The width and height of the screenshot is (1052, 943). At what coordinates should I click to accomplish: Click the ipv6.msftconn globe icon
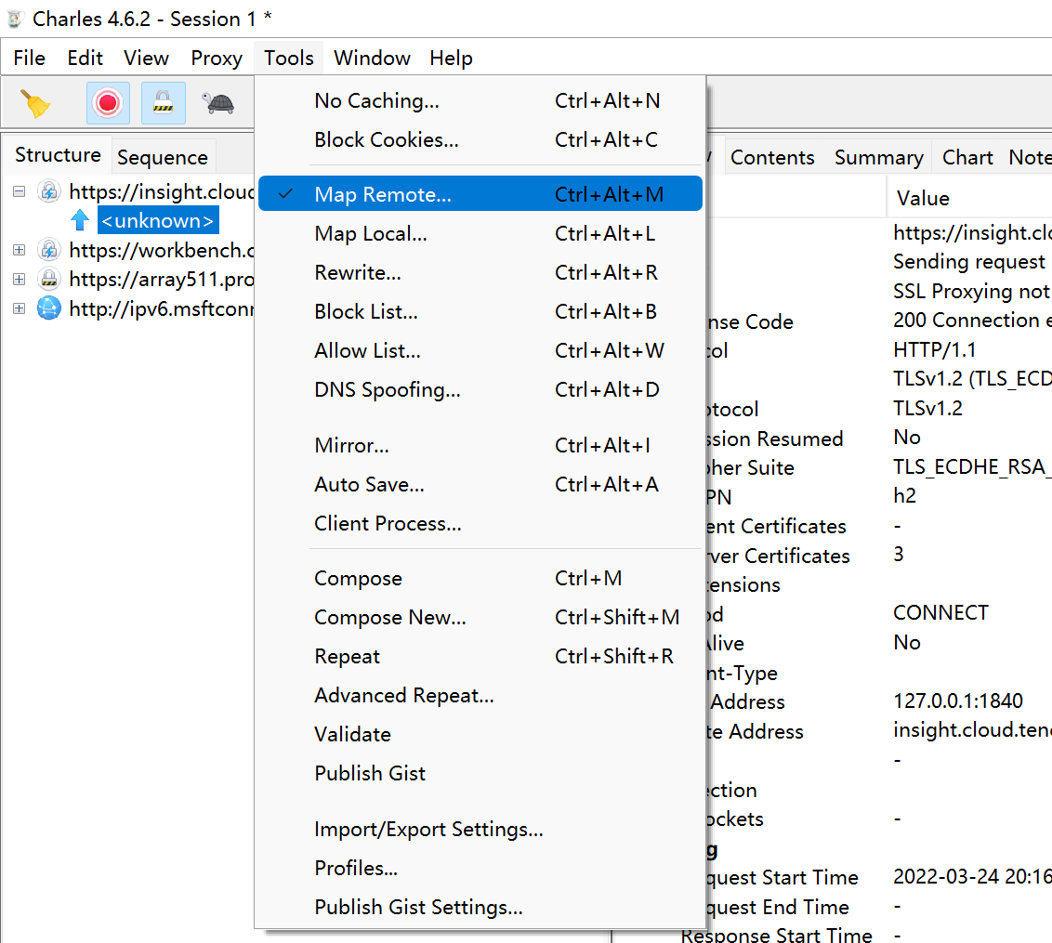point(49,308)
